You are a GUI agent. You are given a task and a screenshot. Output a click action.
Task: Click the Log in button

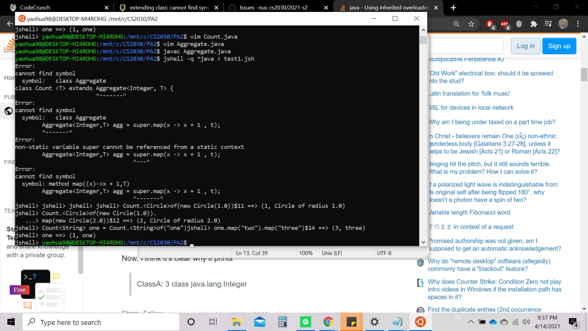(x=525, y=46)
